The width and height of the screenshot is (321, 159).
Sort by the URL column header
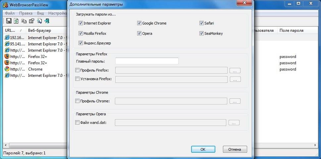coord(14,30)
